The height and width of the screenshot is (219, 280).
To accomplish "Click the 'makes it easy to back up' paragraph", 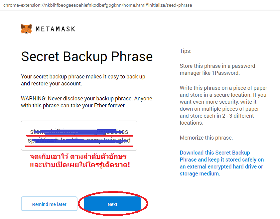I will (83, 80).
